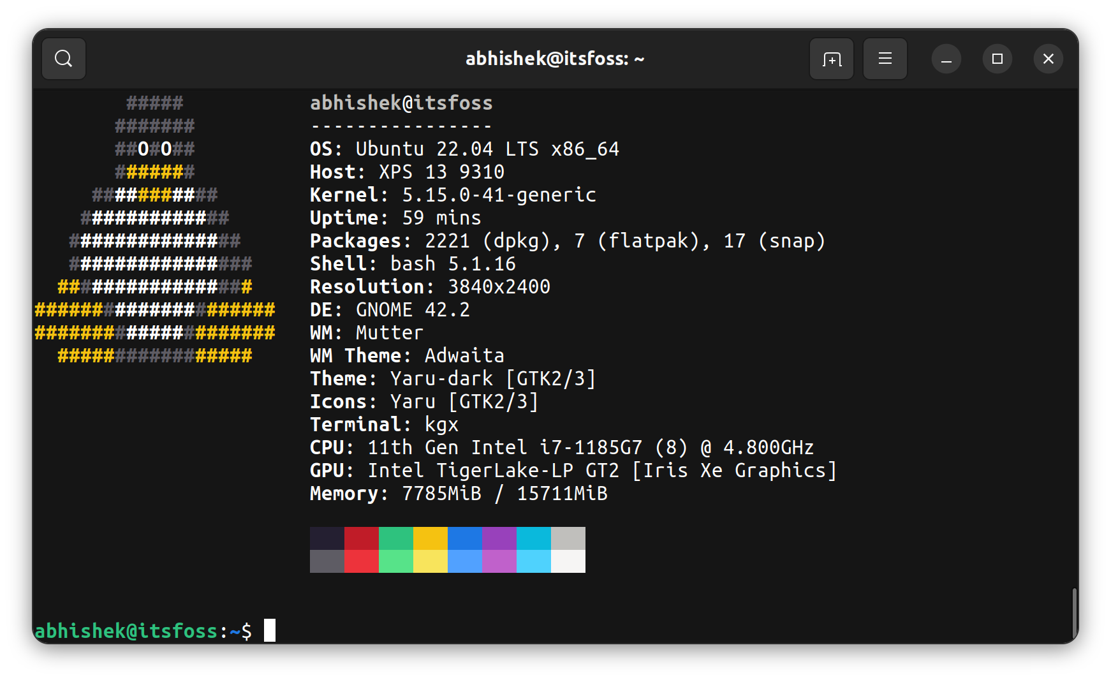Click the Theme line Yaru-dark [GTK2/3]
The image size is (1111, 680).
(x=453, y=378)
